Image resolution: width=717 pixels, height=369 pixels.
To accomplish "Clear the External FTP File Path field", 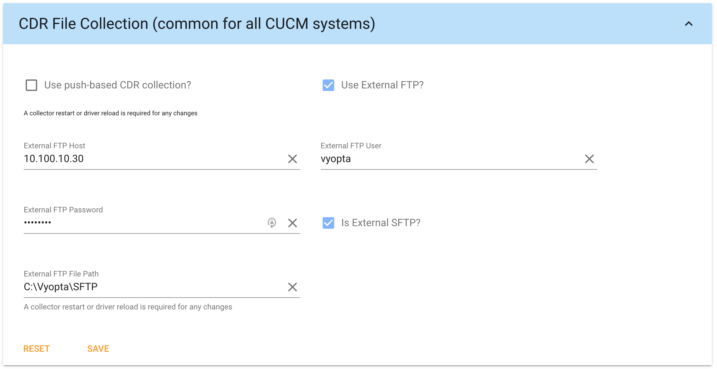I will 292,287.
